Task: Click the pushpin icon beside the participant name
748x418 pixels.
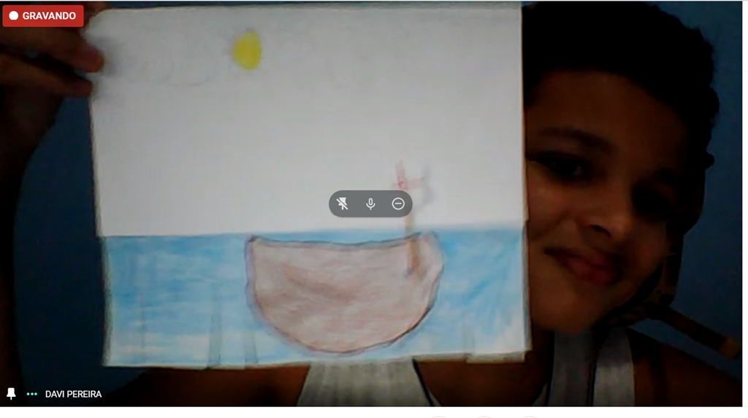Action: (11, 394)
